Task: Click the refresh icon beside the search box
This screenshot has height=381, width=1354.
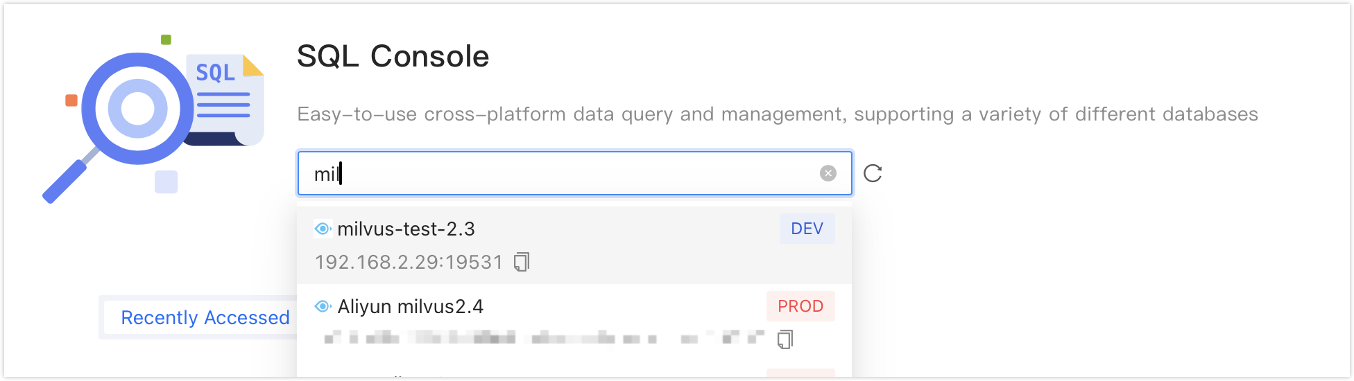Action: pos(873,173)
